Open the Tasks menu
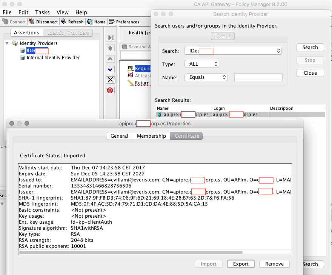 (x=43, y=12)
